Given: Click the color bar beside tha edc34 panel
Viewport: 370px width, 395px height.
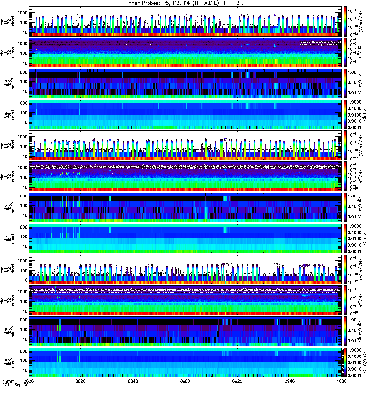Looking at the screenshot, I should tap(345, 22).
